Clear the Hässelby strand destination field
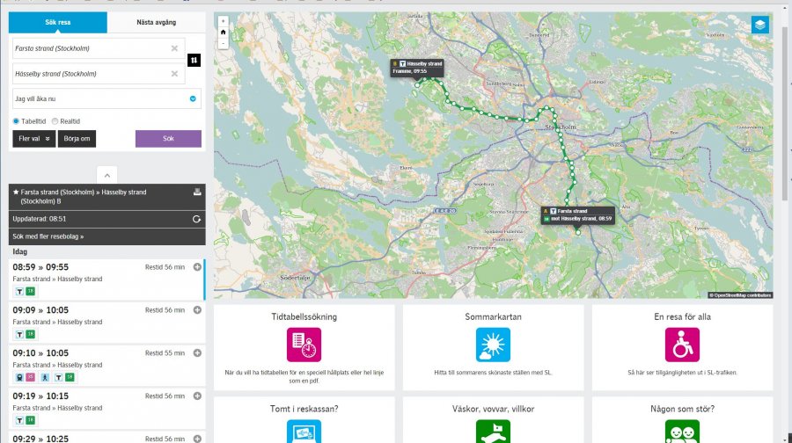Image resolution: width=792 pixels, height=443 pixels. [x=174, y=74]
